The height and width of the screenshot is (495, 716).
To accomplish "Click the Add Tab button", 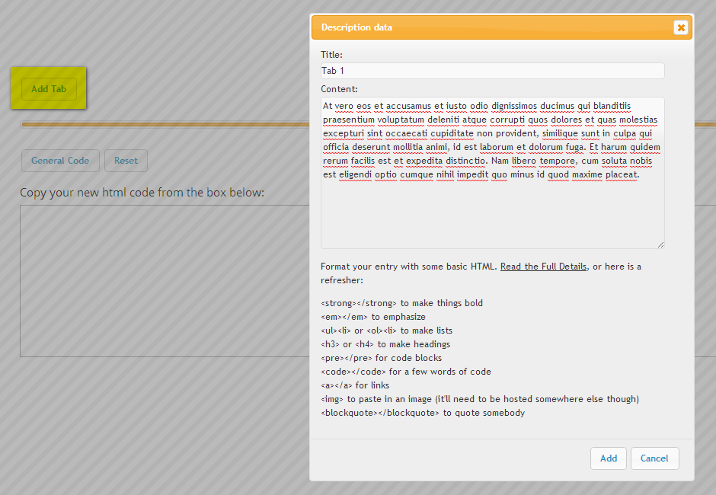I will [49, 89].
